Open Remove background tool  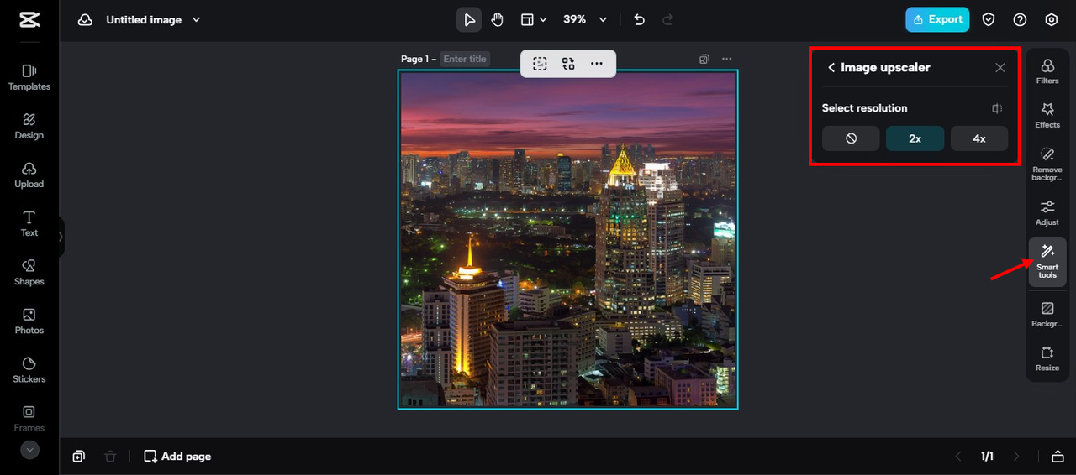(1047, 164)
